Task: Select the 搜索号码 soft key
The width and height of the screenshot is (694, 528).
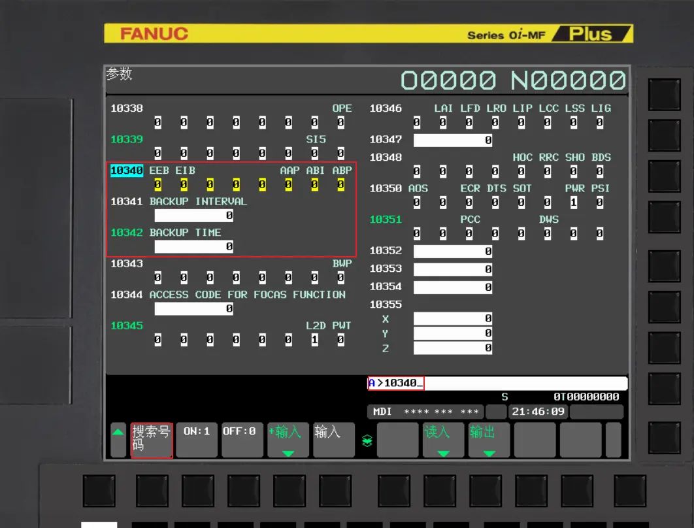Action: tap(152, 440)
